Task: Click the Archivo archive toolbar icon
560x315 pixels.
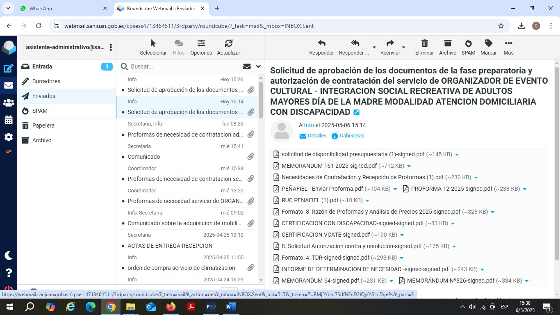Action: (447, 44)
